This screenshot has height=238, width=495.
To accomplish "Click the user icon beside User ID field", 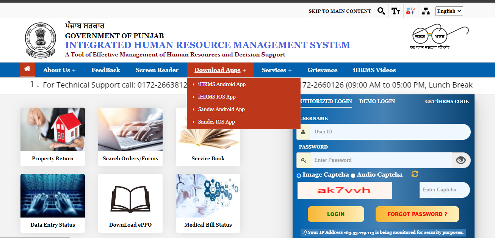I will 304,132.
